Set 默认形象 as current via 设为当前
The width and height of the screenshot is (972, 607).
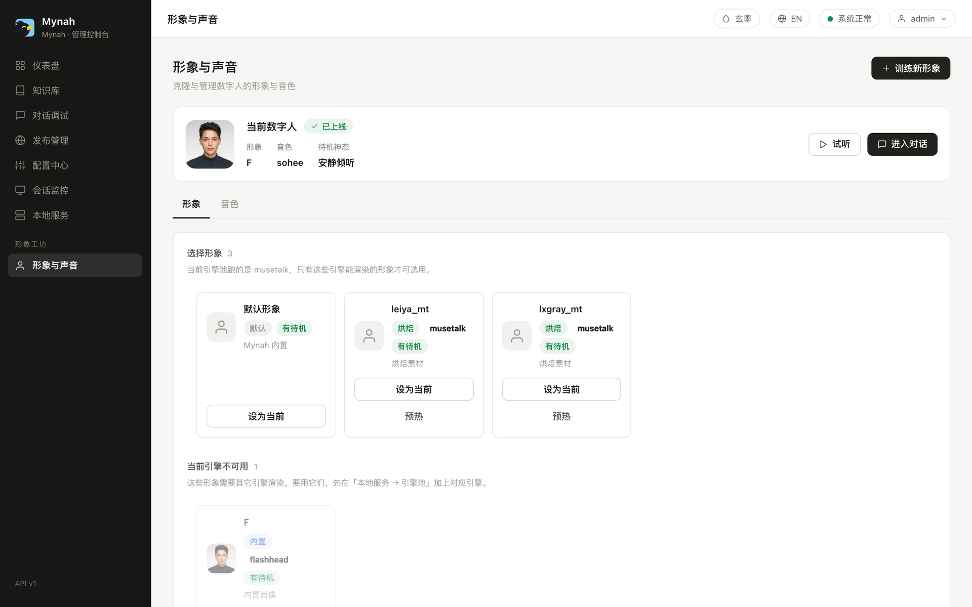pyautogui.click(x=266, y=416)
